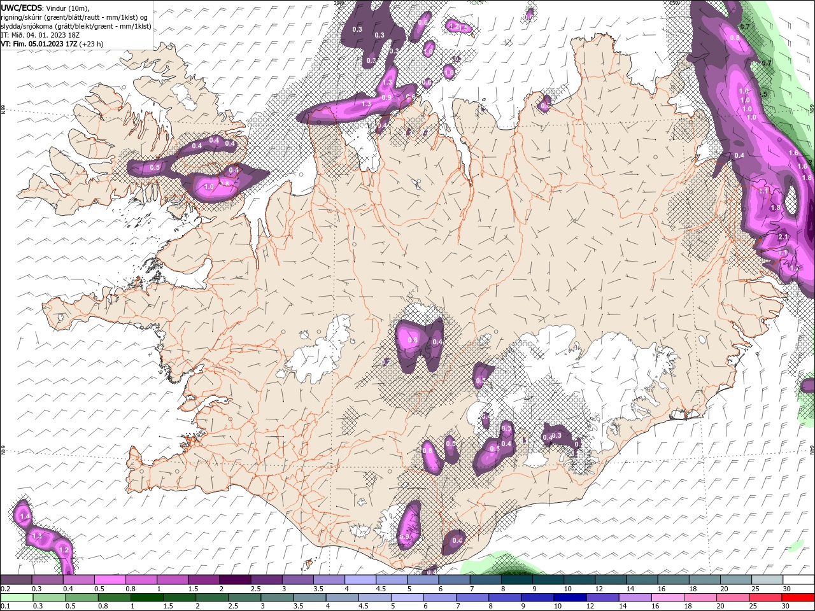Click the dark purple 2–2.5 swatch, upper legend row
Screen dimensions: 815x611
point(234,580)
